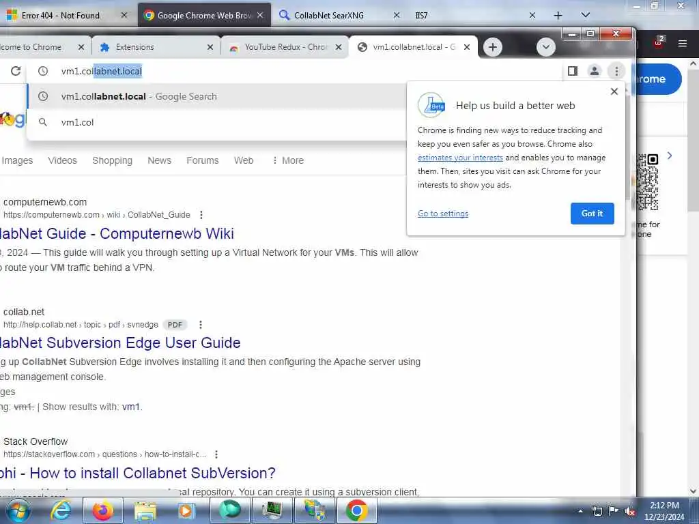Open Control Panel taskbar icon
The width and height of the screenshot is (699, 524).
click(314, 510)
